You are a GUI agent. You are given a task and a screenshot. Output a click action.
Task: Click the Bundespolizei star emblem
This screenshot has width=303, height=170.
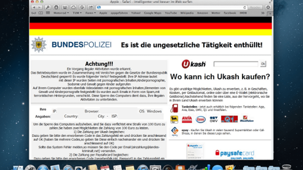pyautogui.click(x=39, y=45)
